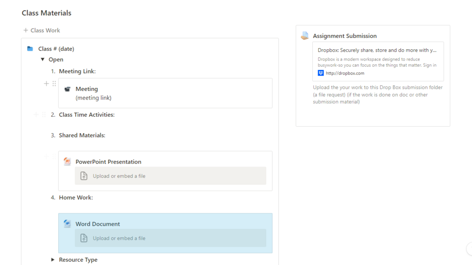Expand the Resource Type toggle
Image resolution: width=472 pixels, height=265 pixels.
point(53,259)
